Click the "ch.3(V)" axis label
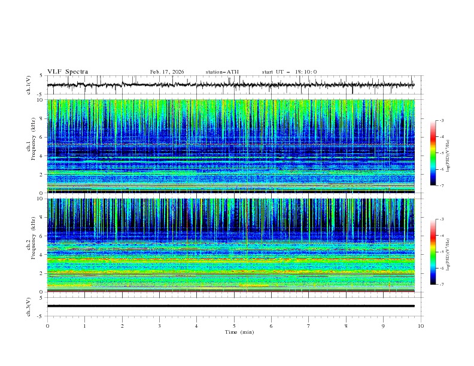 point(29,307)
